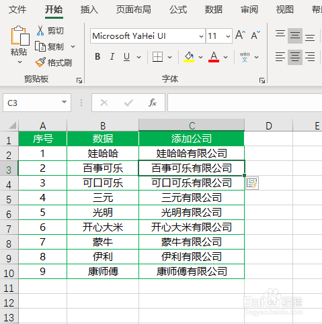Select column B header

pos(103,125)
